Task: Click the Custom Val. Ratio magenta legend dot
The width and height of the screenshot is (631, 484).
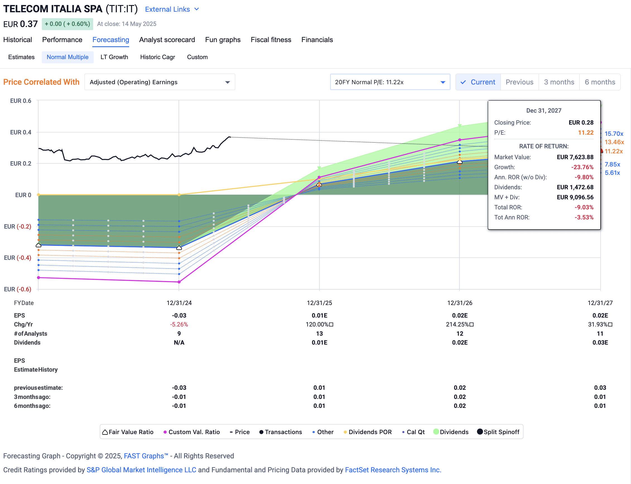Action: click(165, 432)
